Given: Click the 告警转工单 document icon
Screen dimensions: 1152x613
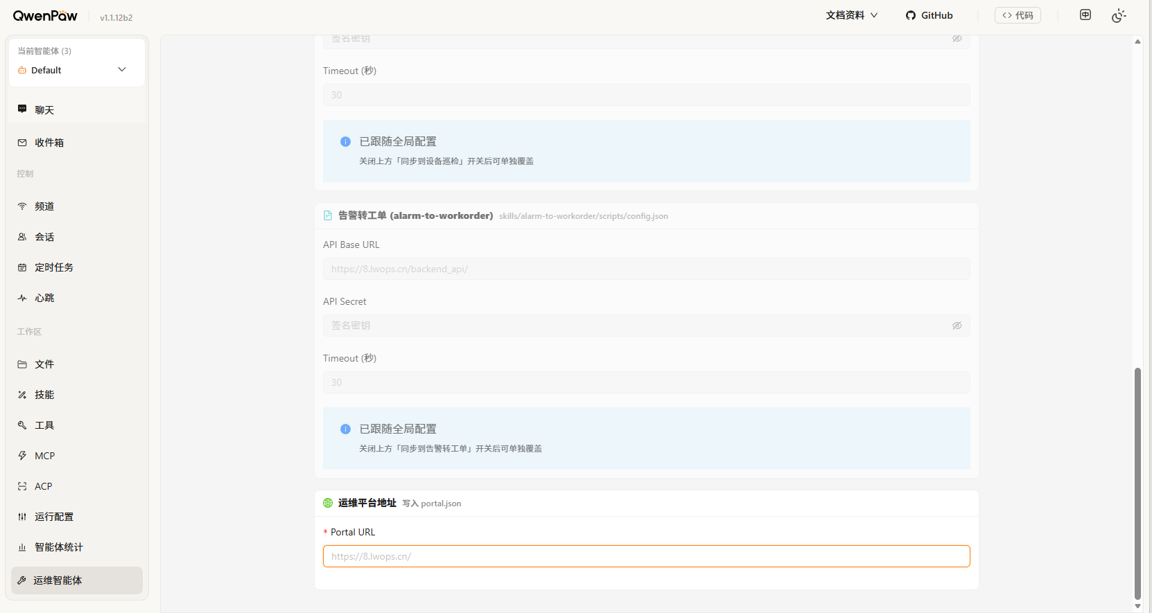Looking at the screenshot, I should (328, 216).
